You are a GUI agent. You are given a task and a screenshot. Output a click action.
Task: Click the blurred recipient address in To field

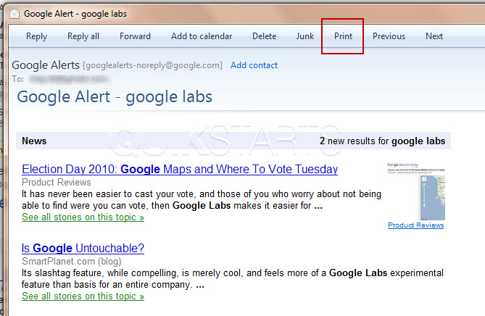click(x=69, y=79)
